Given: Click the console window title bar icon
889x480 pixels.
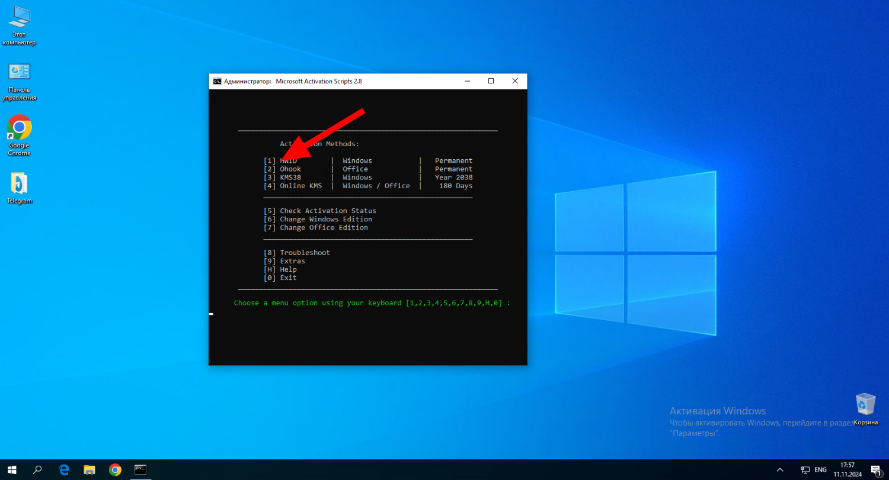Looking at the screenshot, I should pos(218,81).
